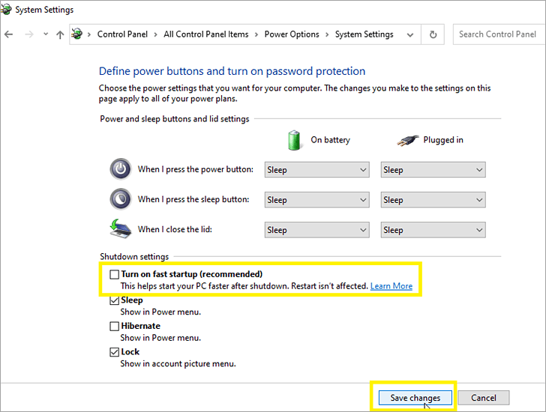
Task: Uncheck the Lock account picture option
Action: [x=115, y=352]
